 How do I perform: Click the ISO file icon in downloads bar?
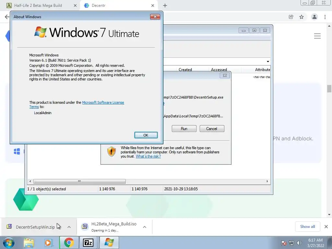point(85,227)
